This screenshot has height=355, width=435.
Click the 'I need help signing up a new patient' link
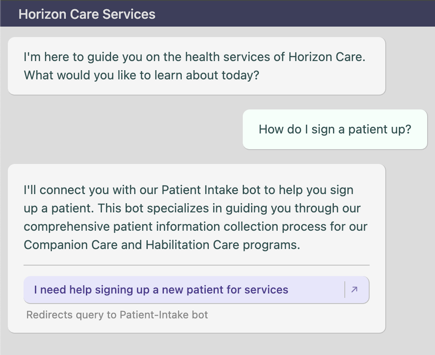click(160, 290)
